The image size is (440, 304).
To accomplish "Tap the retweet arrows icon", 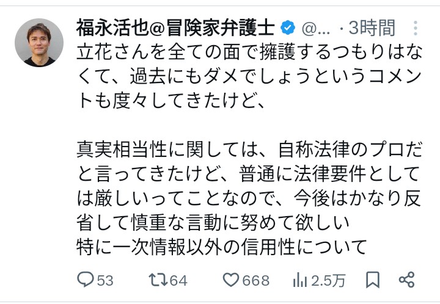I will tap(158, 280).
